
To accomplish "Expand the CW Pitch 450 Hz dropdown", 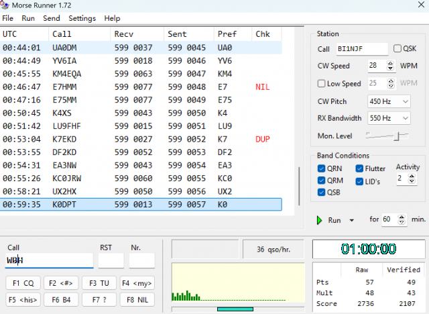I will (405, 101).
